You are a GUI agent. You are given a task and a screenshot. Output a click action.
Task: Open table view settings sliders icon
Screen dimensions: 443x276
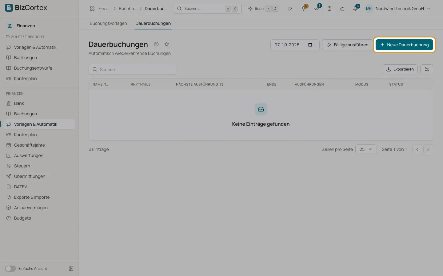(x=427, y=69)
